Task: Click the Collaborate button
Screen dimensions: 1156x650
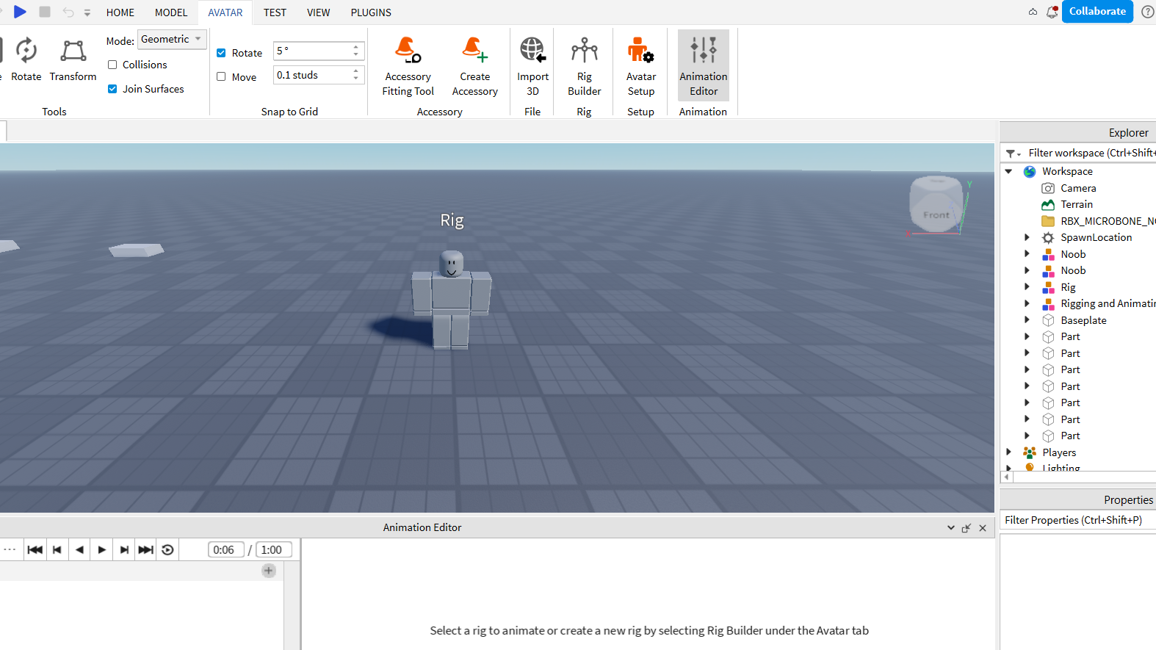Action: [x=1097, y=12]
